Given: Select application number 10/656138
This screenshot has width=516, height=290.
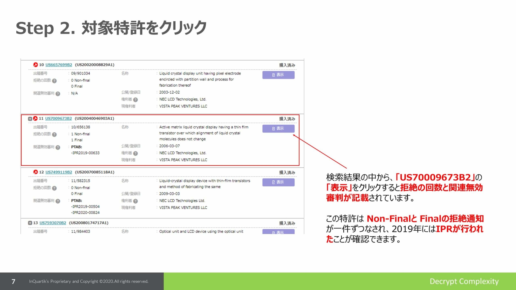Looking at the screenshot, I should click(80, 127).
